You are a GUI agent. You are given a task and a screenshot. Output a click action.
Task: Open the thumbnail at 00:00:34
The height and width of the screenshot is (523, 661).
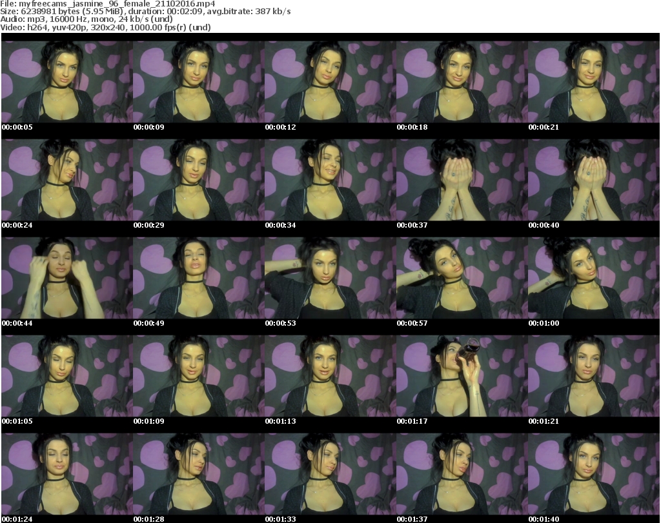(330, 180)
